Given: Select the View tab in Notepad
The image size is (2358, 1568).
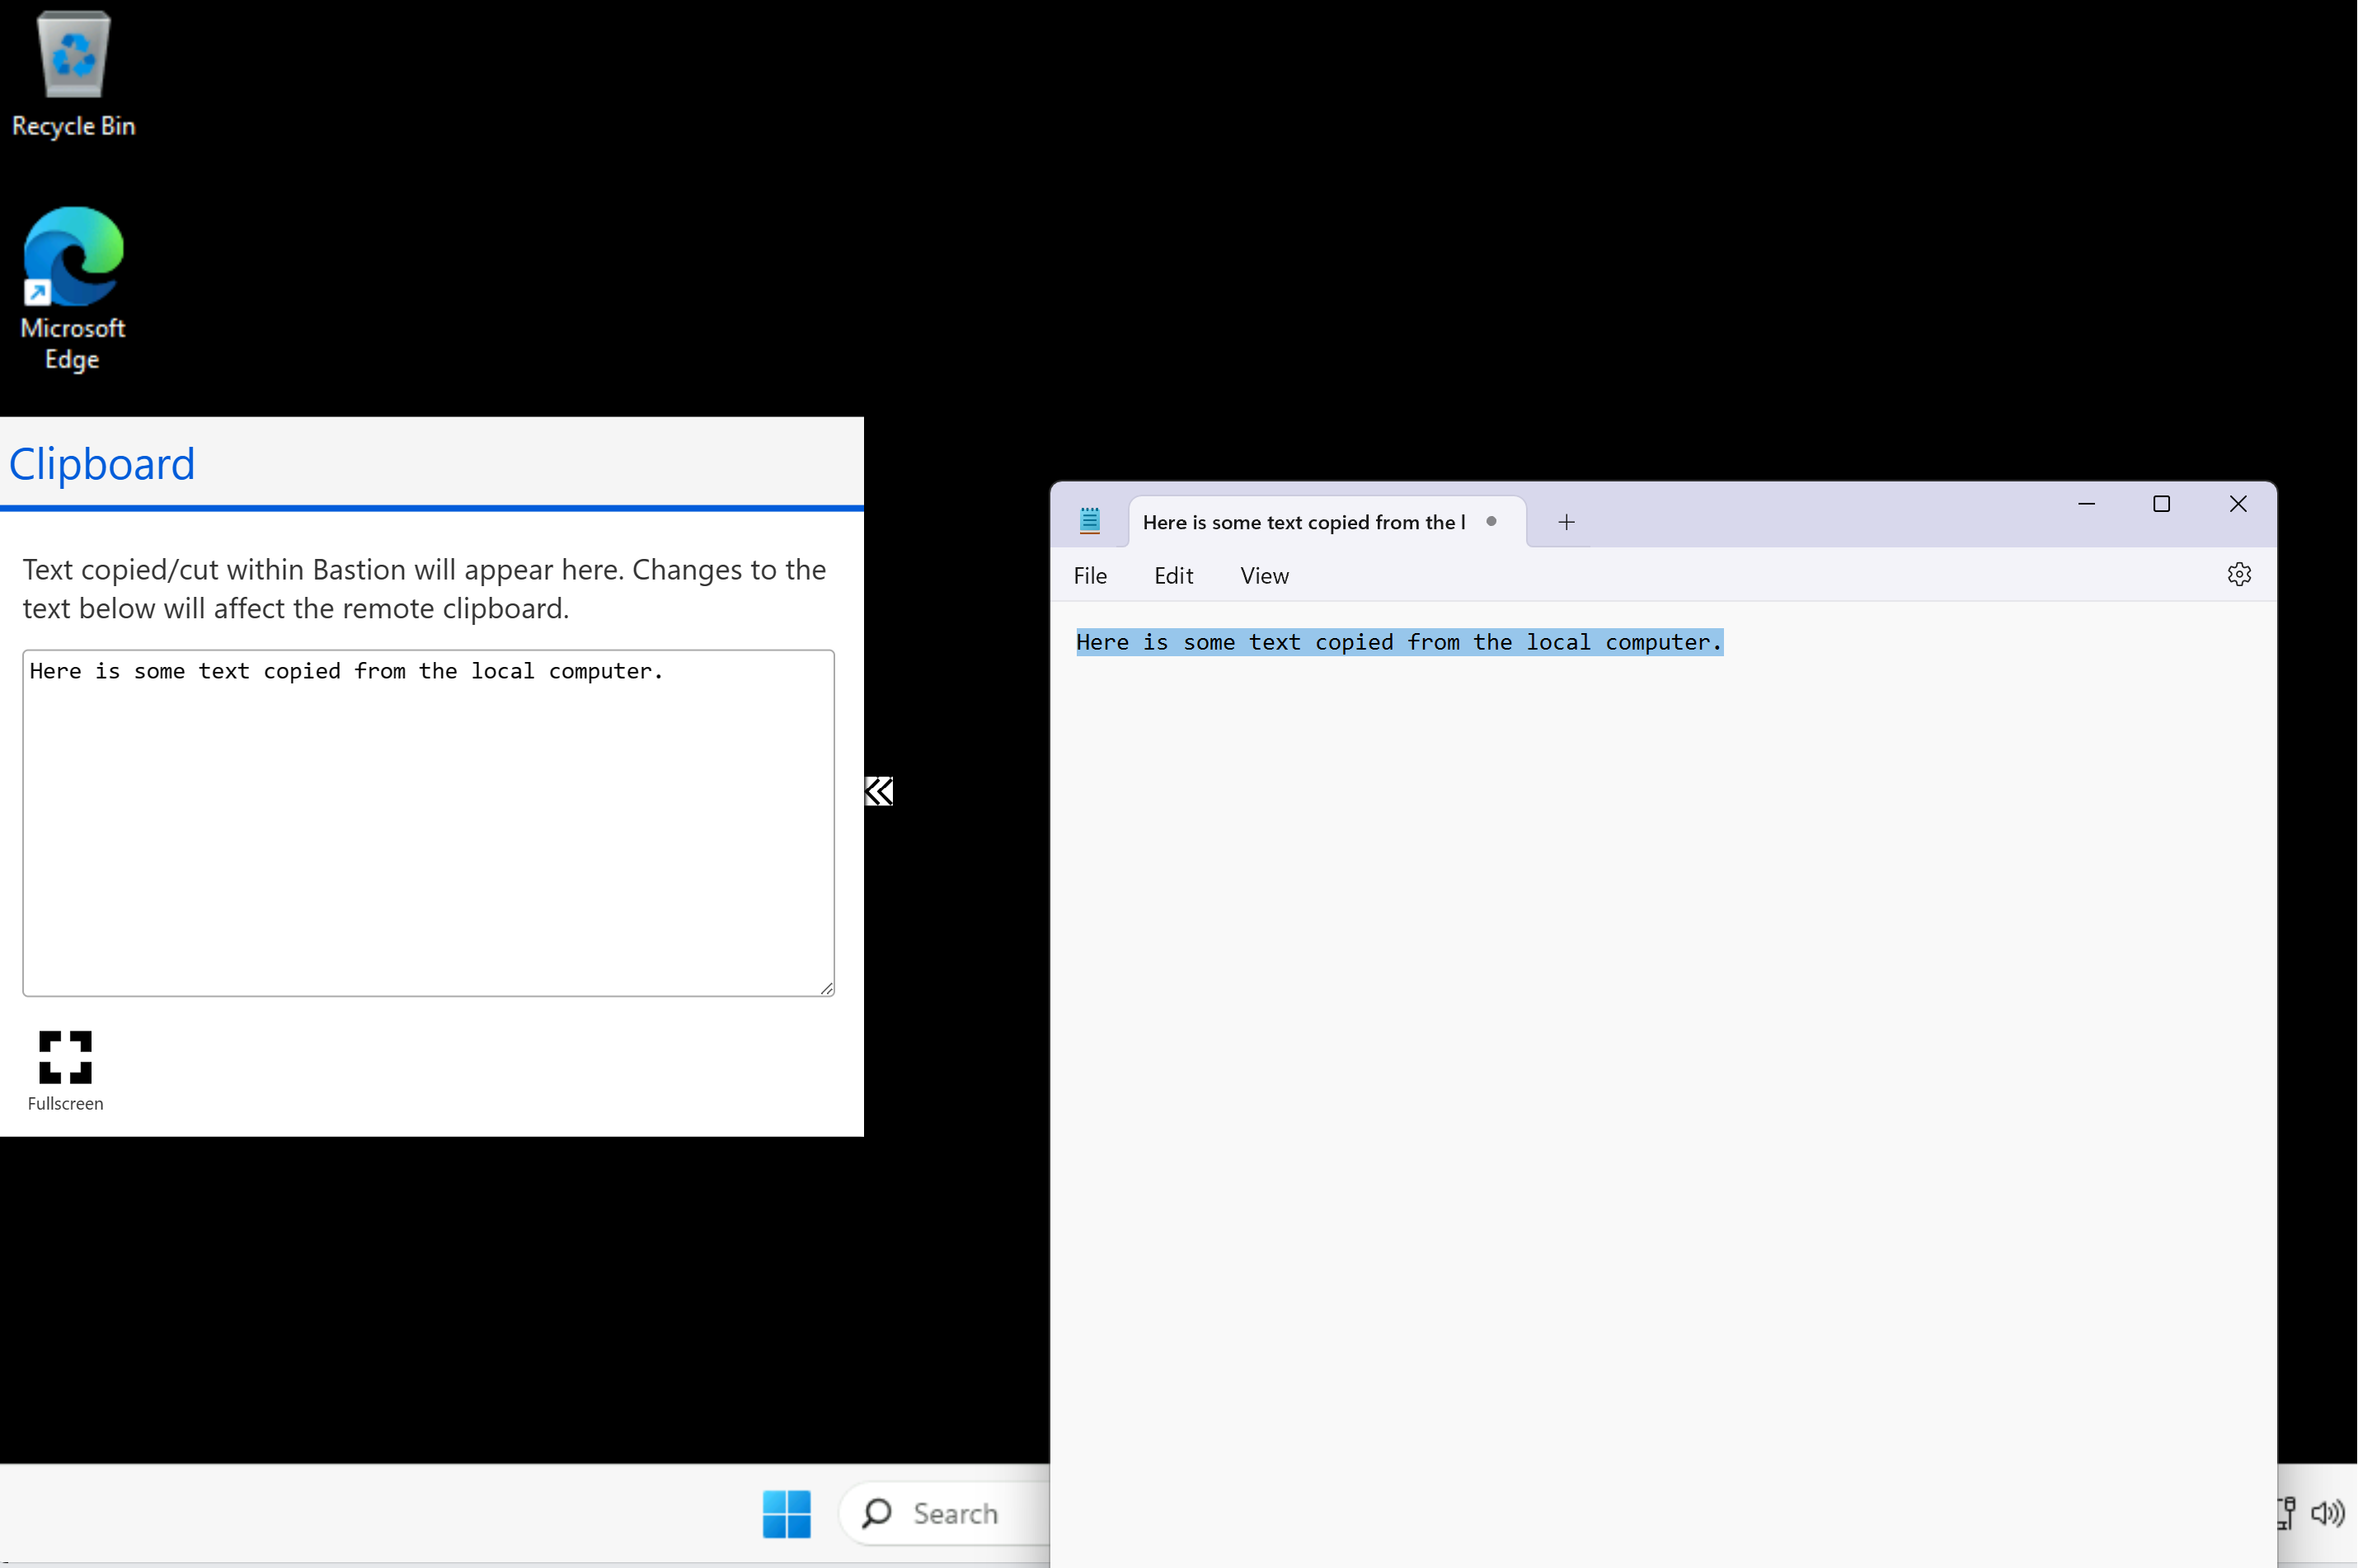Looking at the screenshot, I should [x=1263, y=575].
